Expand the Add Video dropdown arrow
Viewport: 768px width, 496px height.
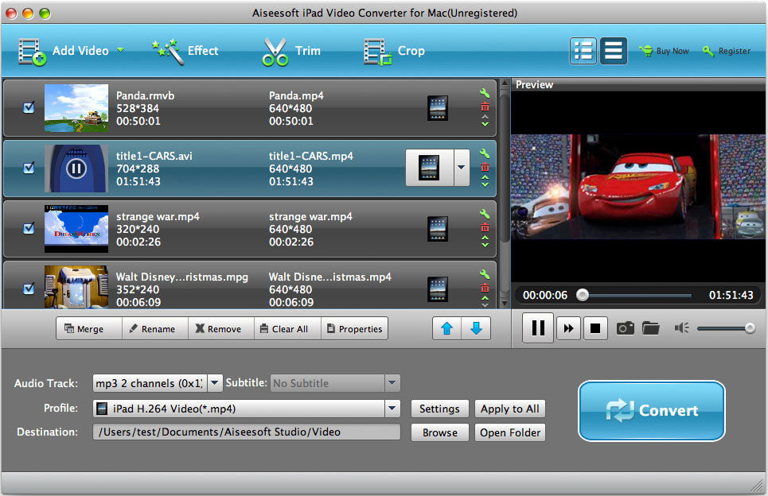coord(120,50)
